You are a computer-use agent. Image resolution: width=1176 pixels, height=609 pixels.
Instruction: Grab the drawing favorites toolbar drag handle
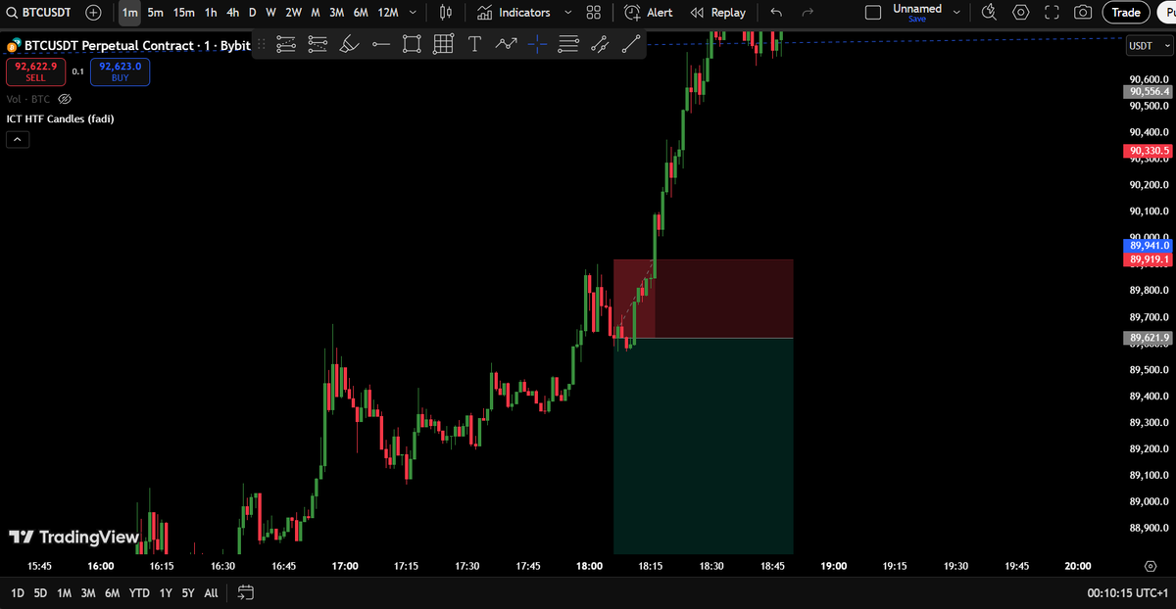(262, 44)
